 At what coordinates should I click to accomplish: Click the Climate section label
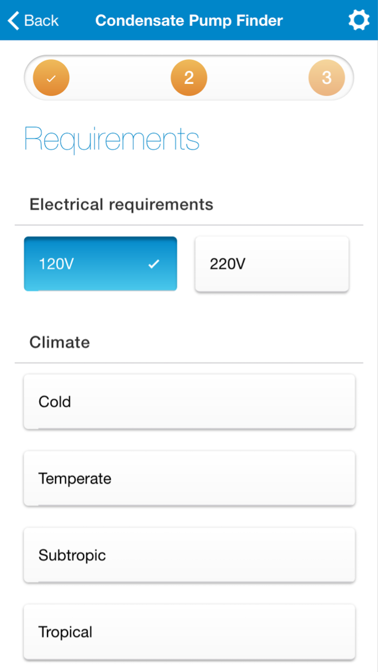click(x=59, y=342)
